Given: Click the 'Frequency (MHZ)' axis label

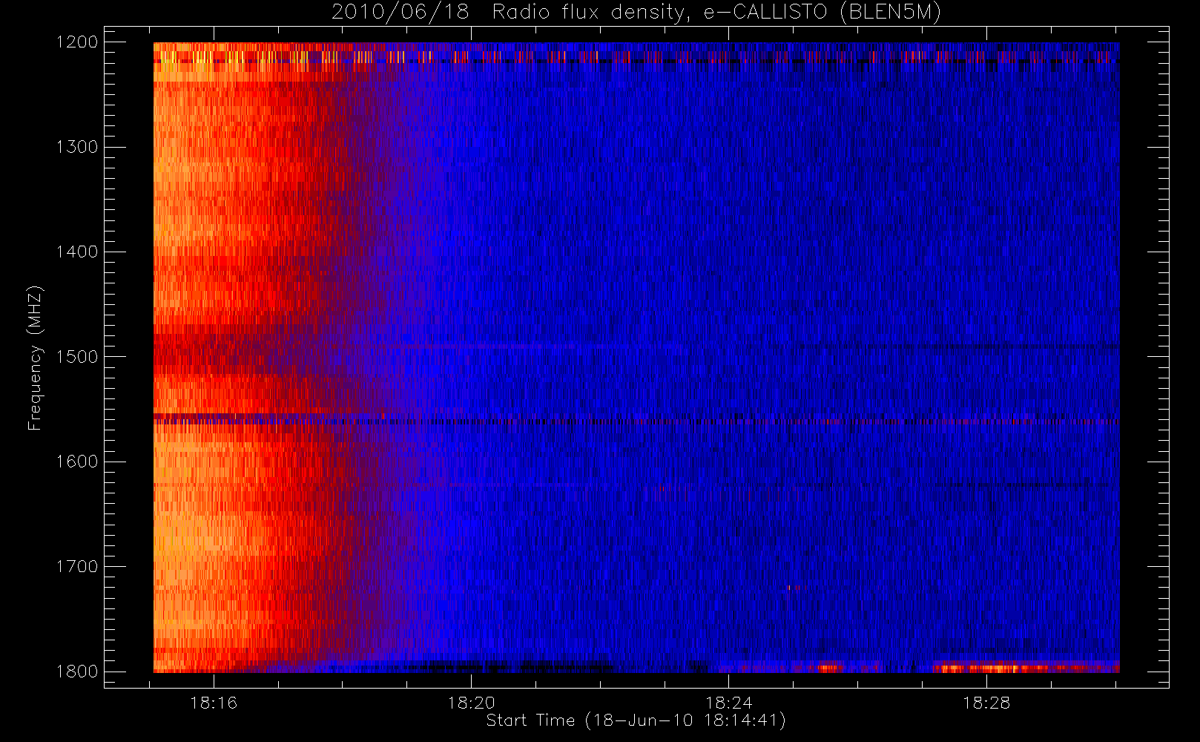Looking at the screenshot, I should coord(35,358).
